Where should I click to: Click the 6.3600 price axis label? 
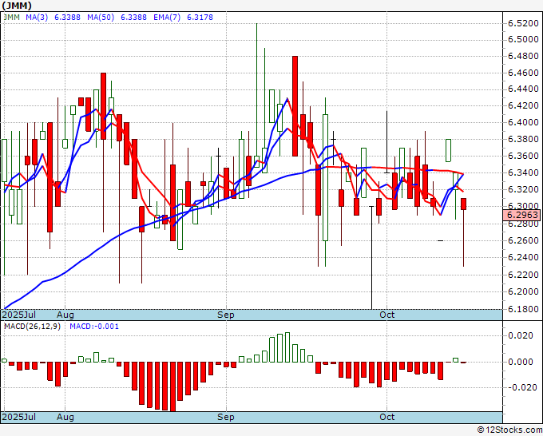point(523,156)
